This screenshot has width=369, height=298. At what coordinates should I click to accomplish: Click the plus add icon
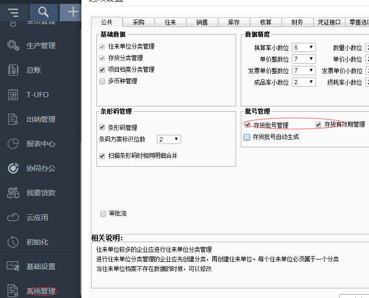pos(73,12)
